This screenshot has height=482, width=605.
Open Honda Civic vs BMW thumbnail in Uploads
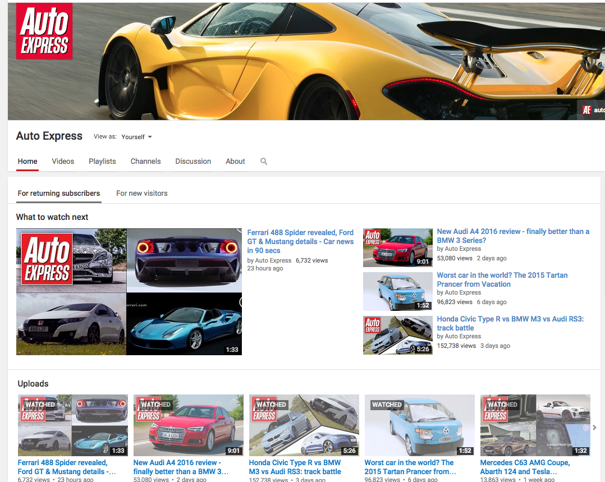[x=304, y=425]
